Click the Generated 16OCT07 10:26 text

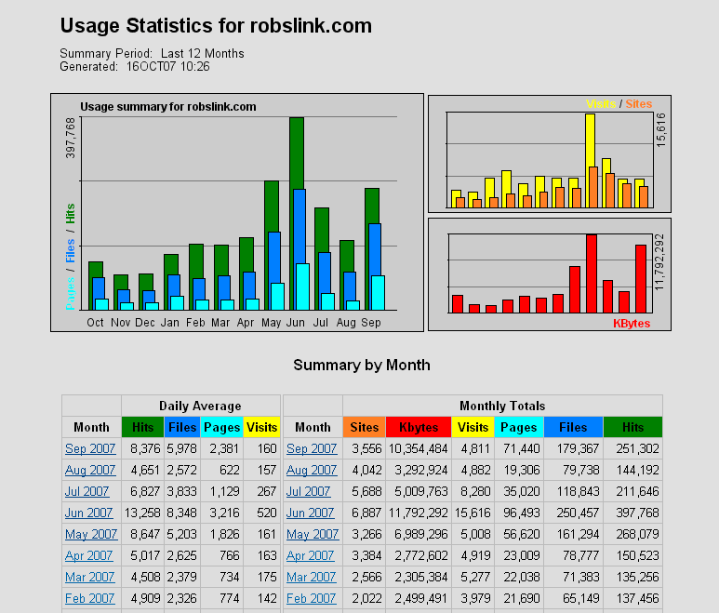(135, 66)
